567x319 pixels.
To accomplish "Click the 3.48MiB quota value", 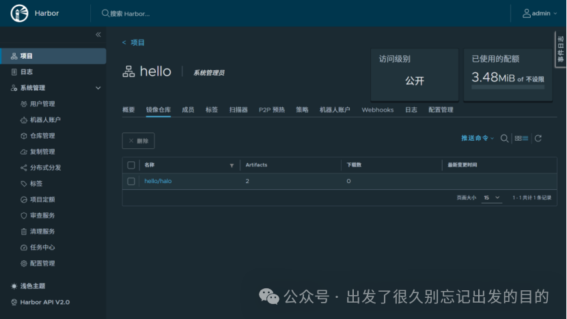I will point(493,77).
